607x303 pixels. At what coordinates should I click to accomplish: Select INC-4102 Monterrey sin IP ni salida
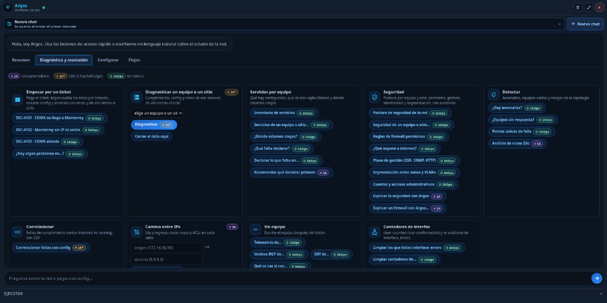[58, 130]
